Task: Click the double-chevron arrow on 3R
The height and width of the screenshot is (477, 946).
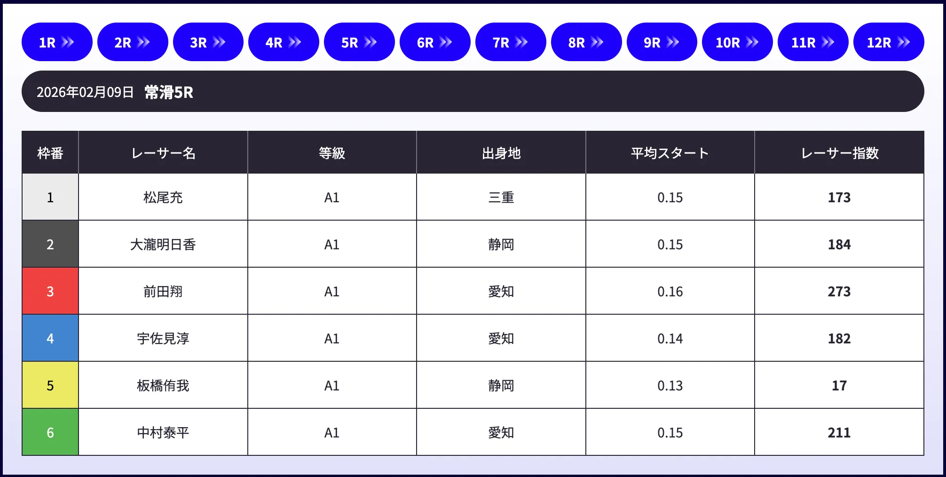Action: (x=219, y=42)
